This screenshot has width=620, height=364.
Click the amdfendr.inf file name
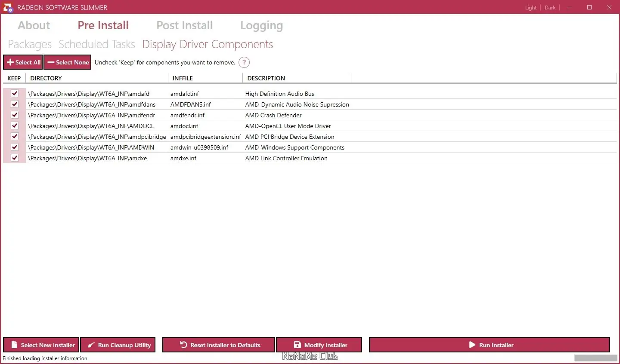[187, 115]
